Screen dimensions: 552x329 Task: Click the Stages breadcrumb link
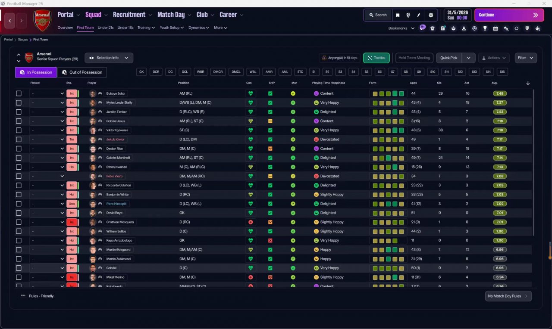click(23, 40)
